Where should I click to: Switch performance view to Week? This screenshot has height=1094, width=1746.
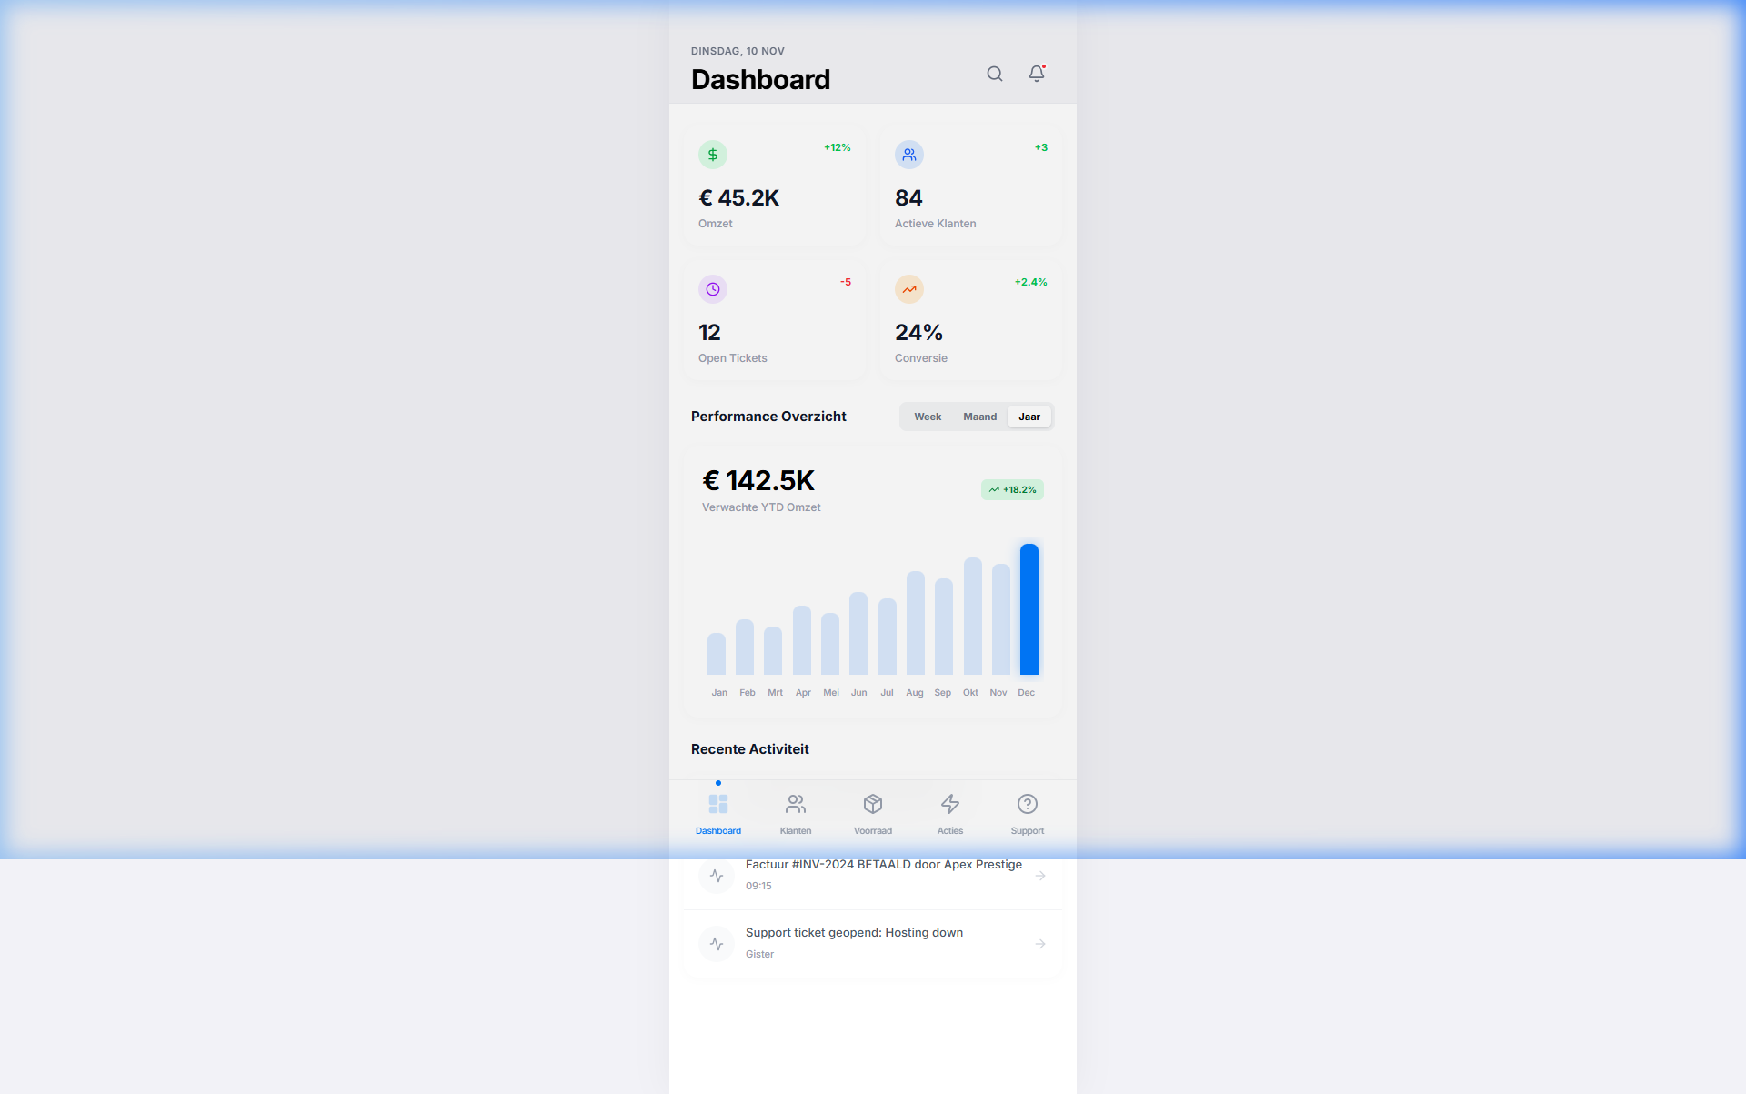point(928,416)
